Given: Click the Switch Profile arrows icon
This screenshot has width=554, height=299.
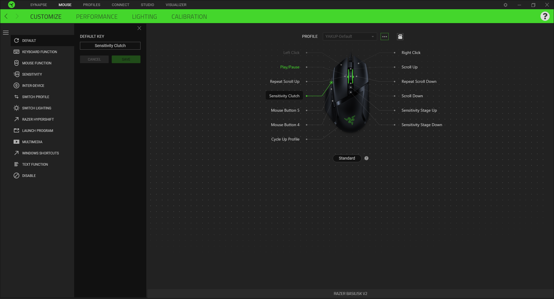Looking at the screenshot, I should pos(16,97).
